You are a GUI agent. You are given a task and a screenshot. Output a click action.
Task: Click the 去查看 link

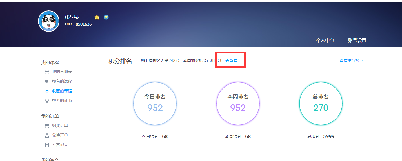(231, 61)
